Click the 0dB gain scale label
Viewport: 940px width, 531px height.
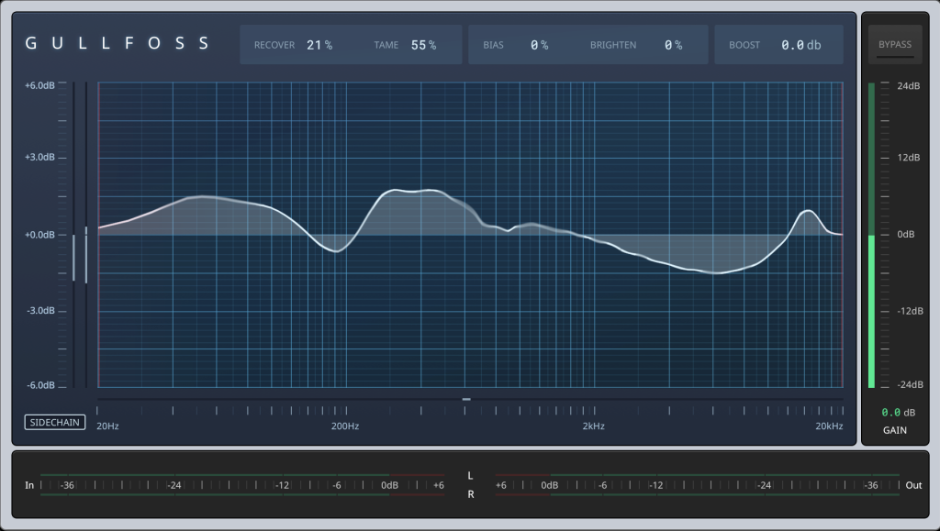(906, 234)
